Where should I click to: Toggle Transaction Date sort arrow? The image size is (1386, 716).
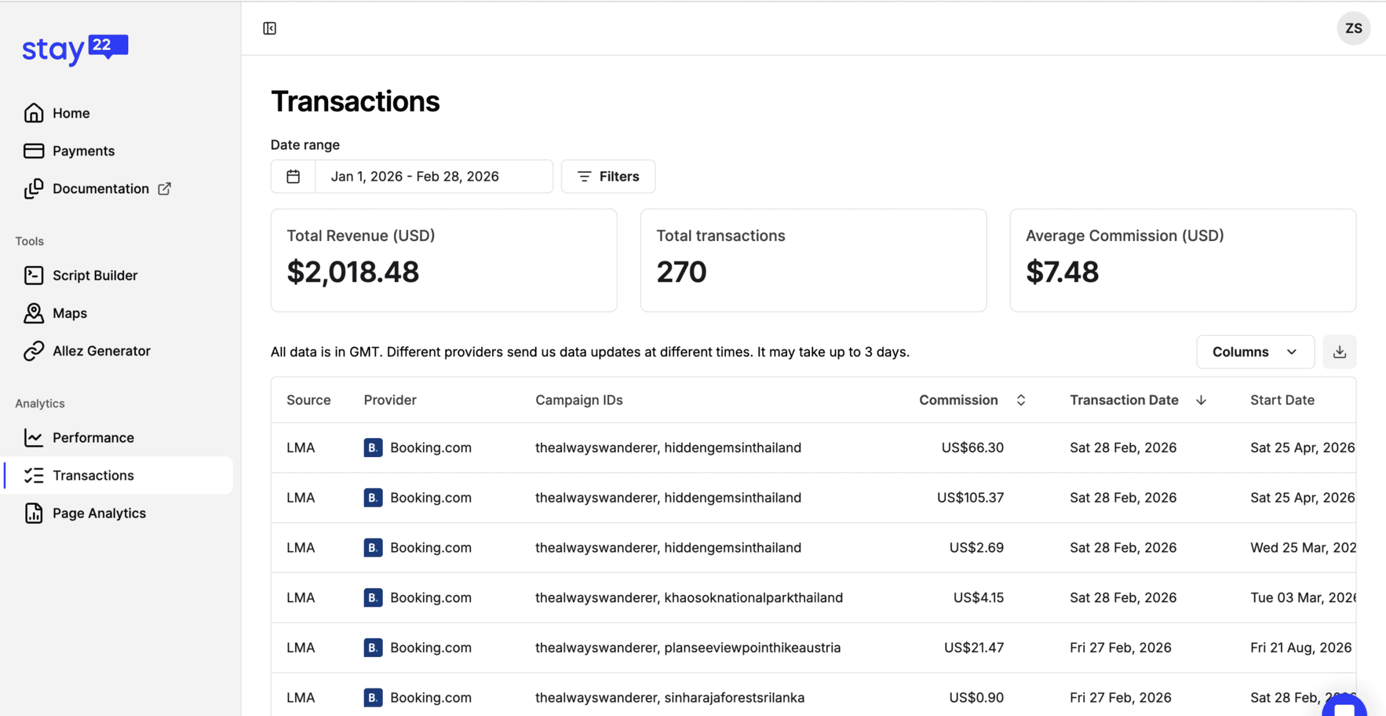click(x=1201, y=400)
